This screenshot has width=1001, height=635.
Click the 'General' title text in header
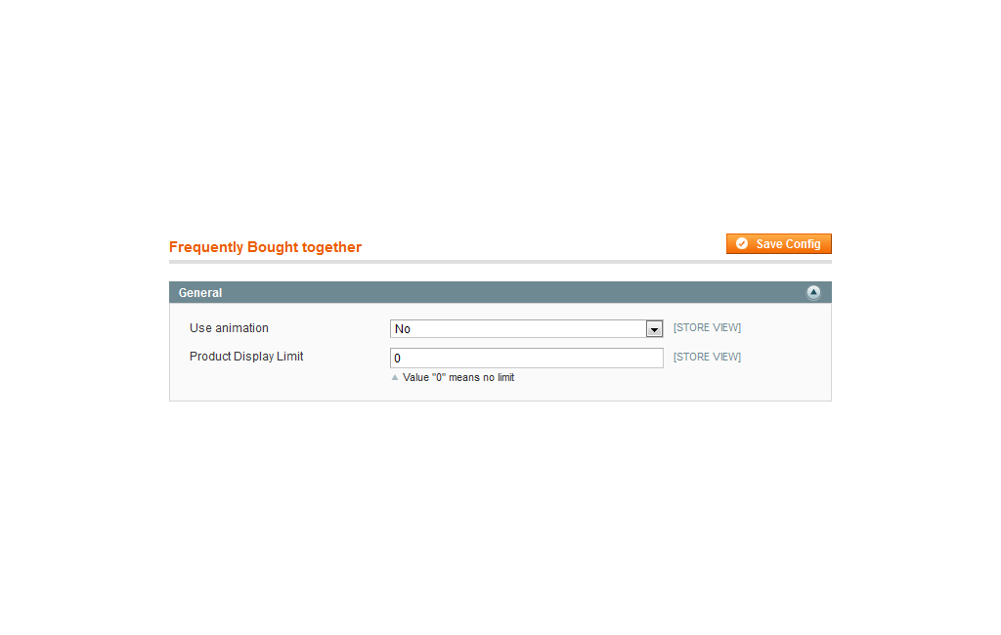pos(199,293)
